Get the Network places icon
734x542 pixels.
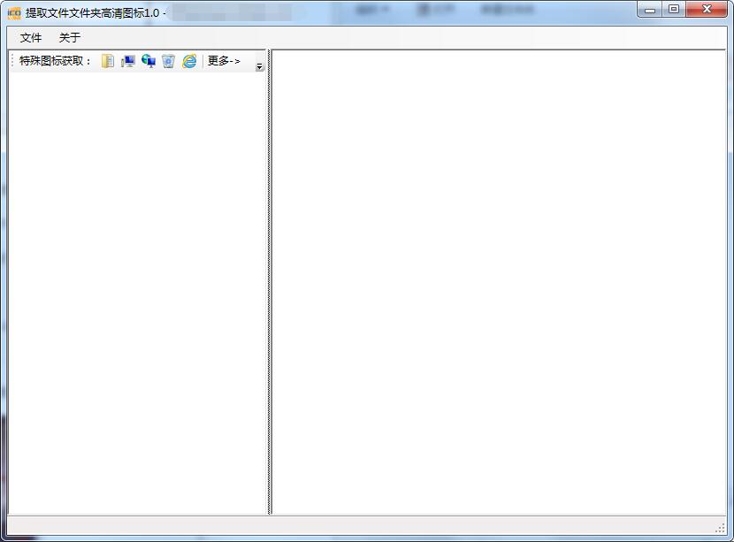149,61
